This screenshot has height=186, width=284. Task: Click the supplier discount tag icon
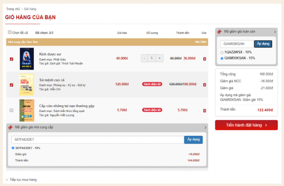pyautogui.click(x=11, y=127)
